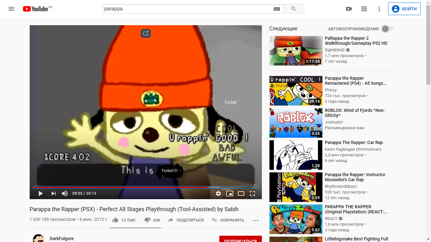Click the create video camera icon
431x242 pixels.
click(349, 9)
